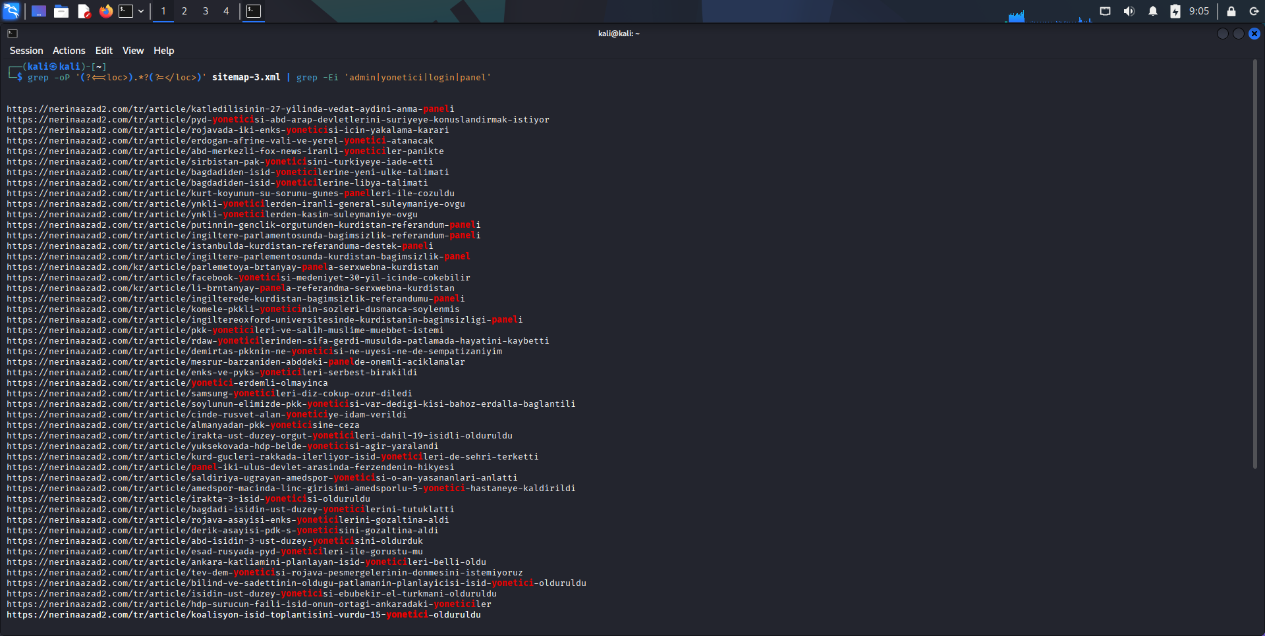Click the terminal window's new tab icon
Screen dimensions: 1265x636
pos(13,34)
